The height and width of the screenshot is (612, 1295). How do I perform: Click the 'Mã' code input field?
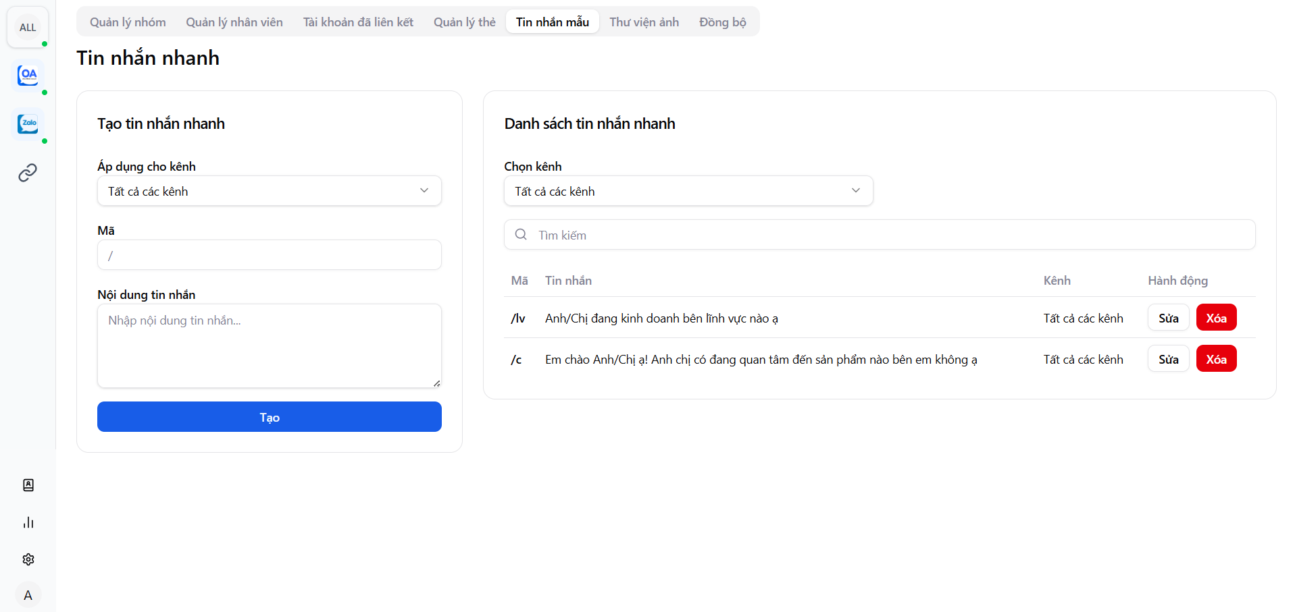point(269,256)
